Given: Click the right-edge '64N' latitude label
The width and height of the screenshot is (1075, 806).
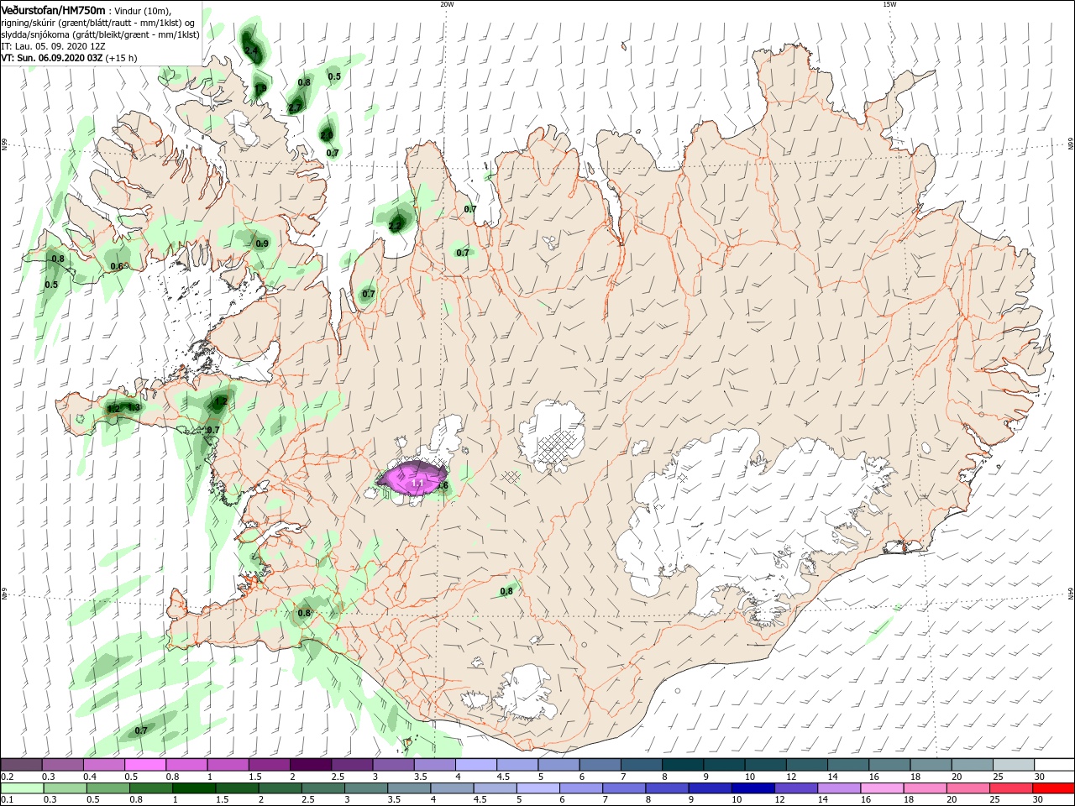Looking at the screenshot, I should 1071,593.
